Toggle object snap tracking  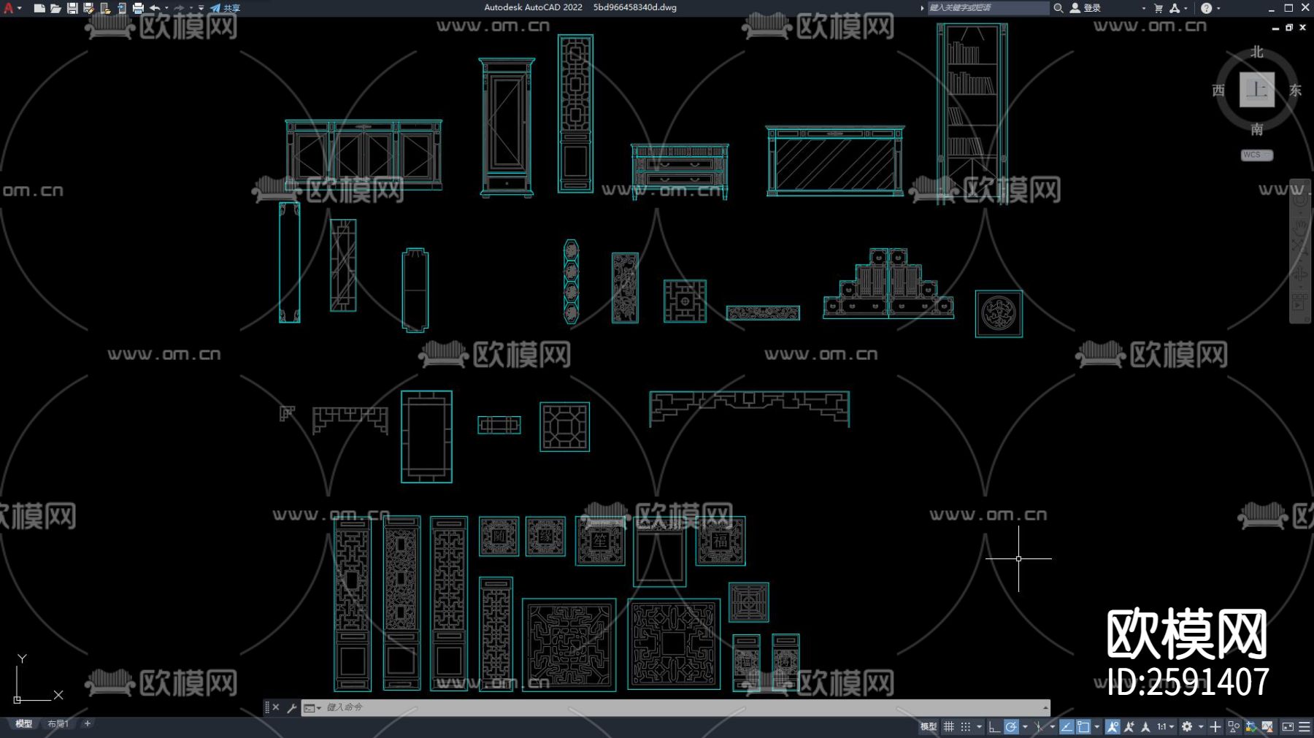point(1067,726)
